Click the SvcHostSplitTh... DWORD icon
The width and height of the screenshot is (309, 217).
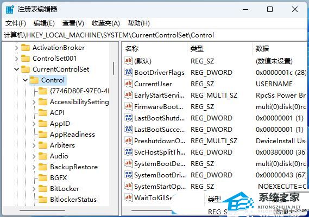pos(129,152)
